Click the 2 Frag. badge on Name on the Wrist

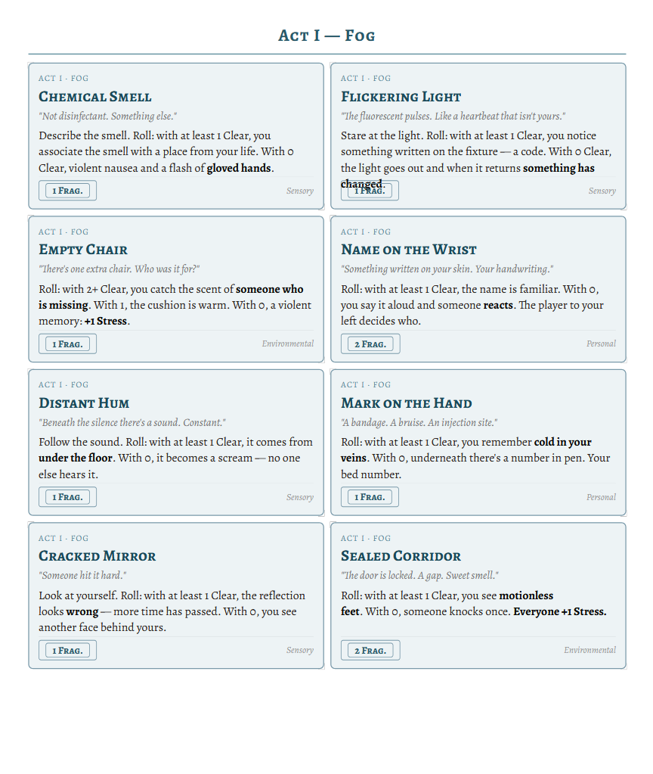click(x=370, y=344)
